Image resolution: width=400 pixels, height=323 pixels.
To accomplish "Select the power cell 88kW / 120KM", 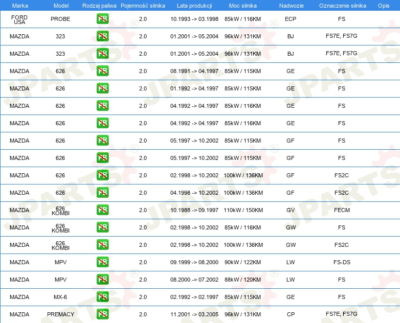I will tap(242, 280).
